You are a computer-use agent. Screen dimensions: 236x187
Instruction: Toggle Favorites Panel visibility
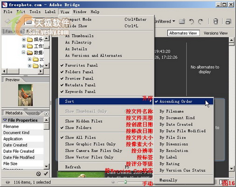(106, 65)
